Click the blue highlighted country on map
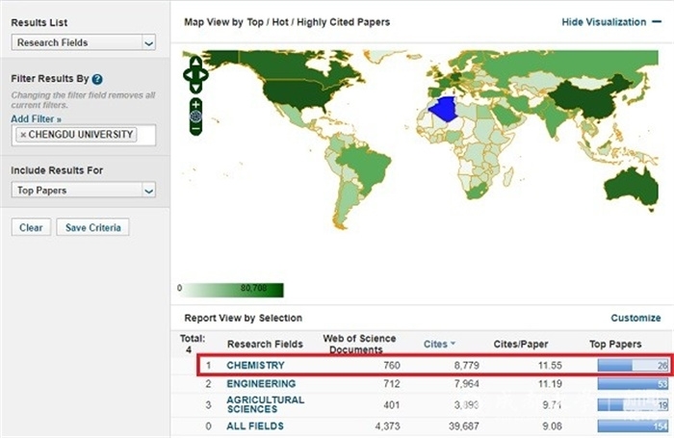Image resolution: width=674 pixels, height=438 pixels. pyautogui.click(x=446, y=109)
